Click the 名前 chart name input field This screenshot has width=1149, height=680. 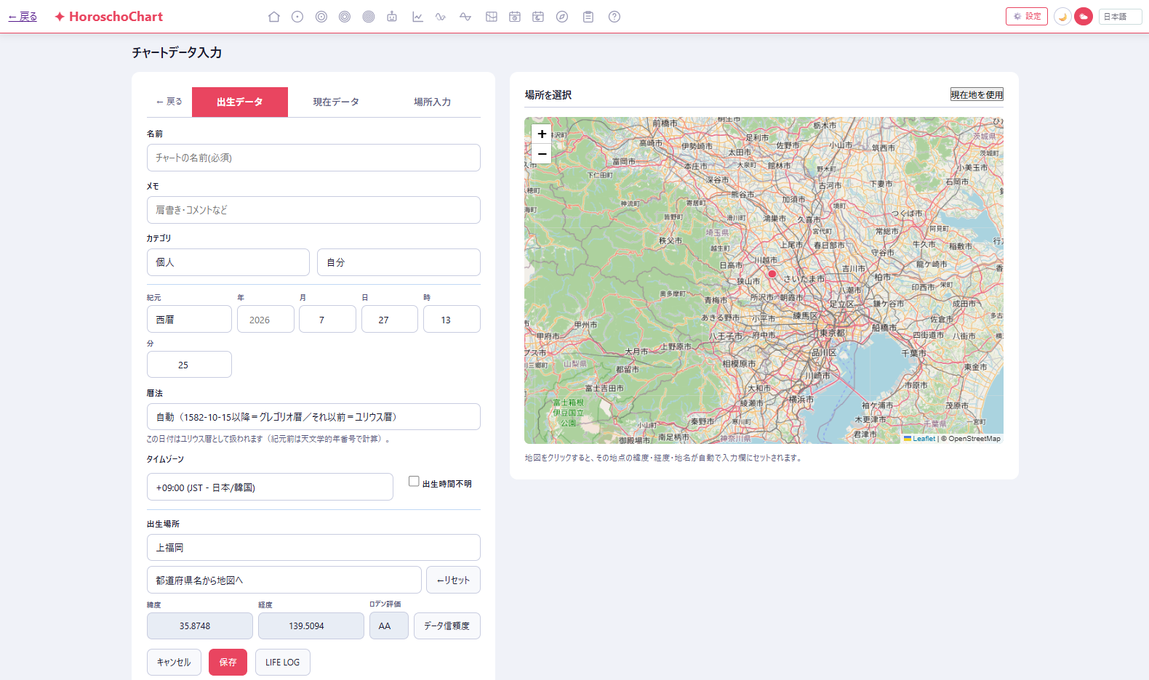(313, 158)
